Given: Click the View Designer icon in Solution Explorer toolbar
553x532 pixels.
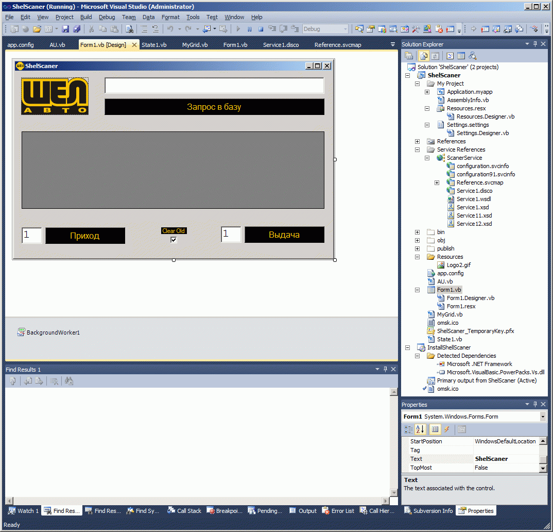Looking at the screenshot, I should point(461,56).
